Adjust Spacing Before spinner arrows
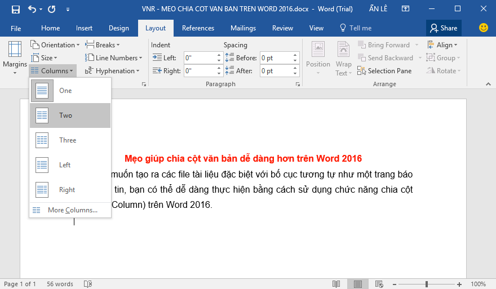The height and width of the screenshot is (289, 496). (295, 58)
